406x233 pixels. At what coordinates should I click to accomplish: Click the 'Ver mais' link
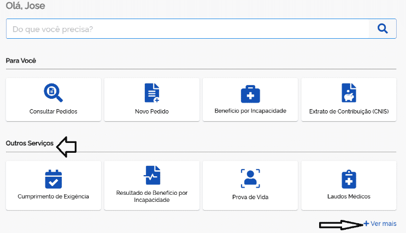click(x=383, y=224)
